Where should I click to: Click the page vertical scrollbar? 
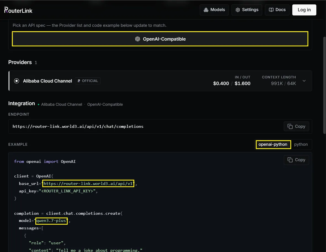(x=324, y=85)
